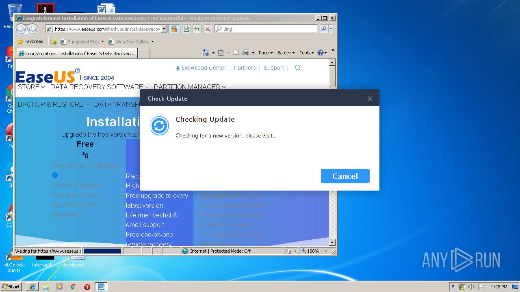
Task: Click the 4:28 PM clock
Action: pos(499,287)
